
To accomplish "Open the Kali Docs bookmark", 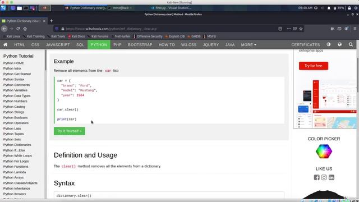I will pyautogui.click(x=76, y=36).
